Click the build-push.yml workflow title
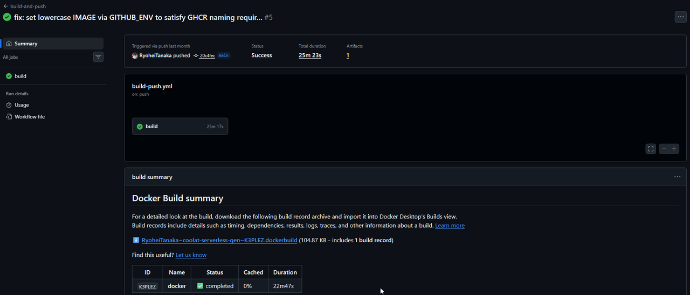 pos(152,86)
